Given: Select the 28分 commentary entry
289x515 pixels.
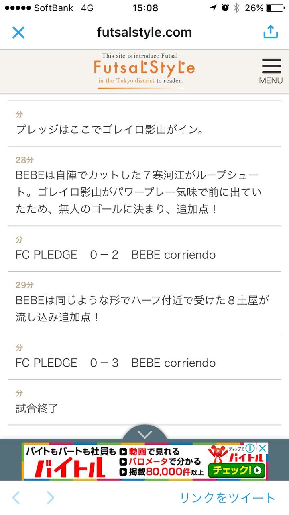Looking at the screenshot, I should (144, 186).
